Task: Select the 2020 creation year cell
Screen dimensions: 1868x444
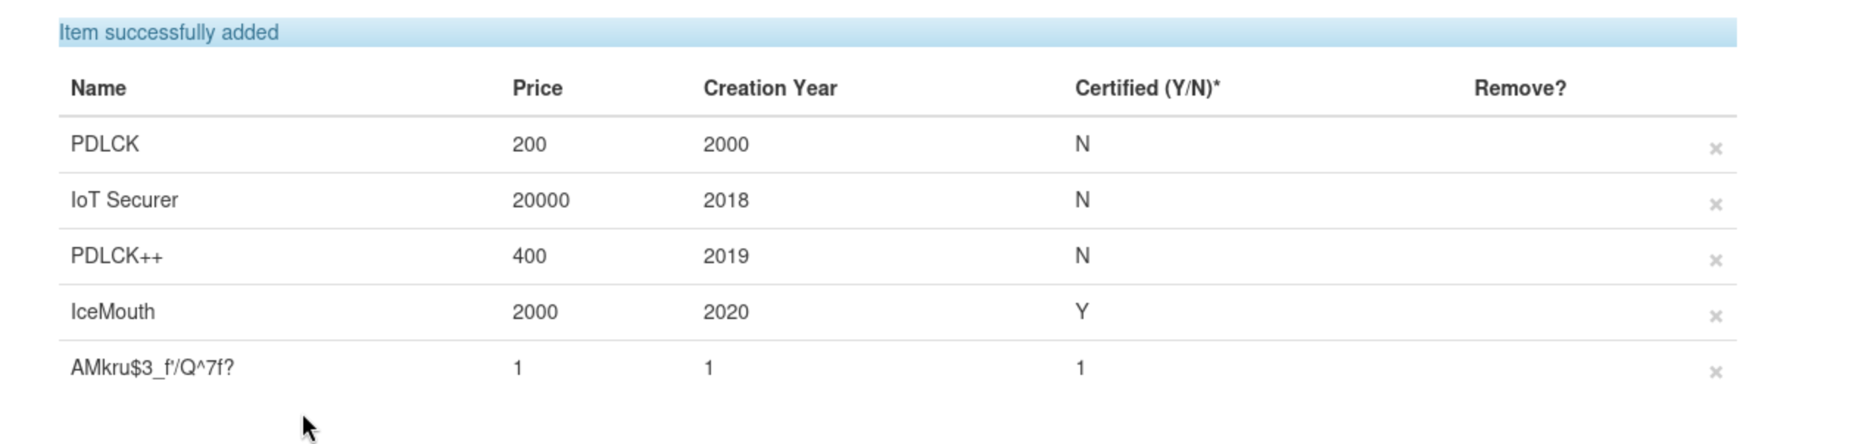Action: [x=726, y=312]
